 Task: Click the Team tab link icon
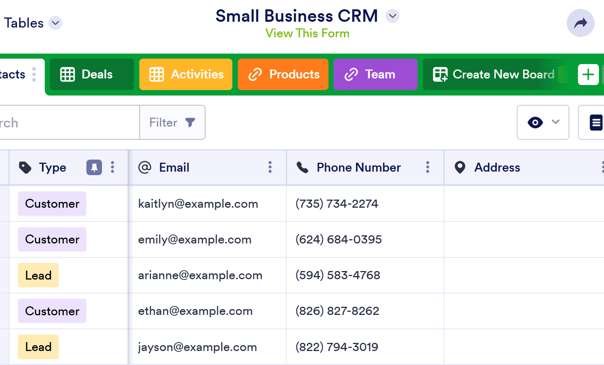coord(351,74)
